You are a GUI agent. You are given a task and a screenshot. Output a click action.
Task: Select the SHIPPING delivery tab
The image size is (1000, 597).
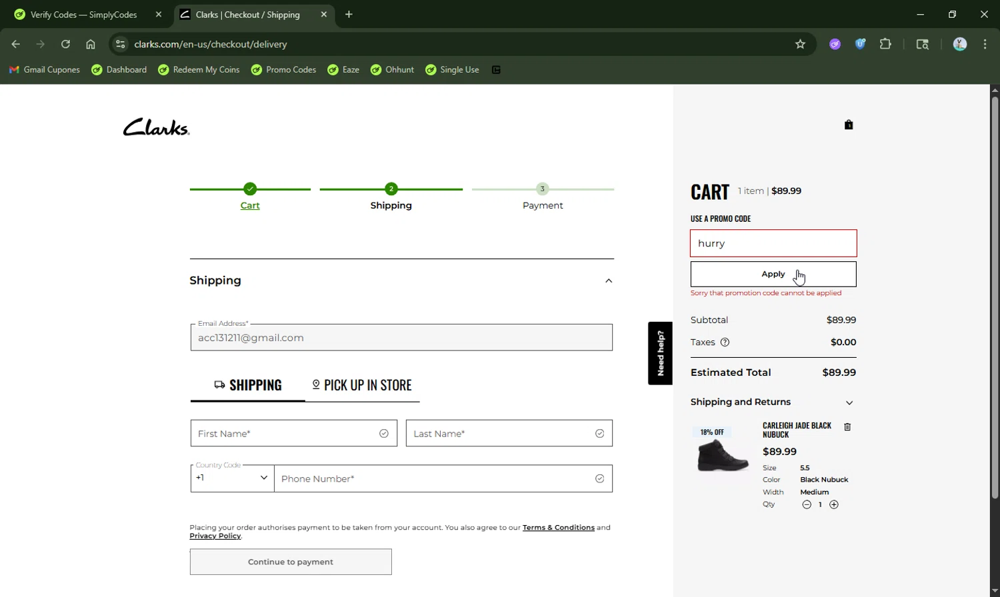[248, 385]
